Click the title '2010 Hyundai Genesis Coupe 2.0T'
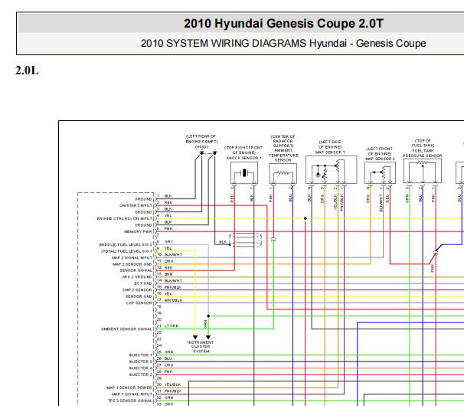 point(283,24)
